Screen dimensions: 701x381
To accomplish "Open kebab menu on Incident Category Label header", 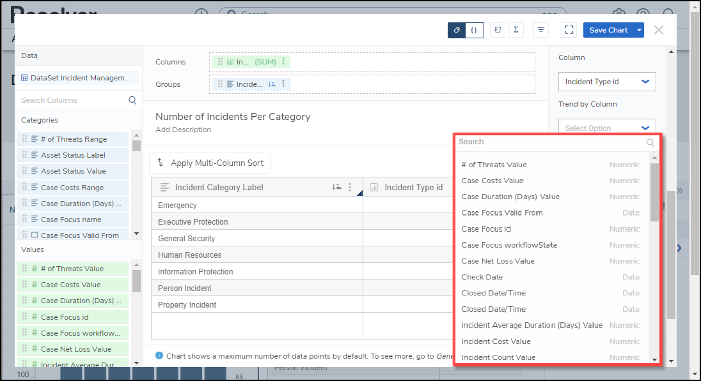I will pyautogui.click(x=350, y=187).
